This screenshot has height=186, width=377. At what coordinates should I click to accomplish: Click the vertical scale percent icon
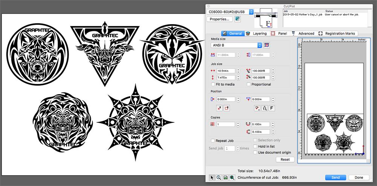click(x=248, y=77)
